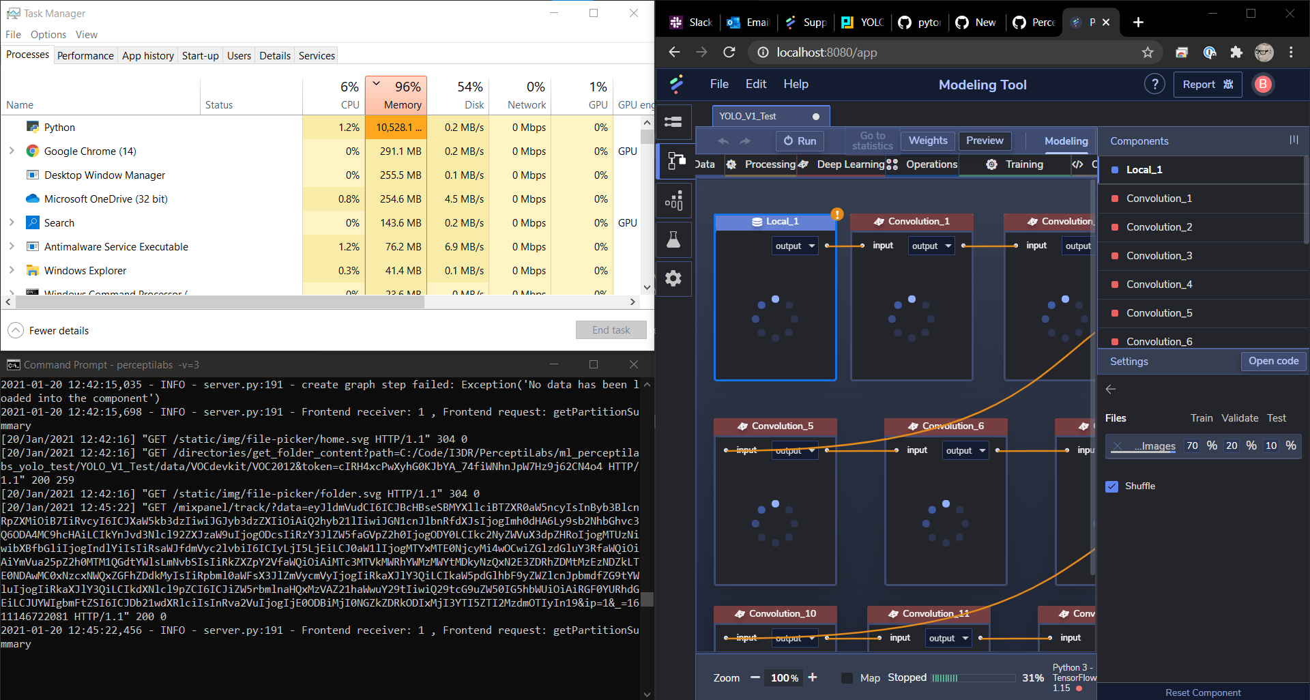Select the Test flask icon in the sidebar

[x=673, y=239]
